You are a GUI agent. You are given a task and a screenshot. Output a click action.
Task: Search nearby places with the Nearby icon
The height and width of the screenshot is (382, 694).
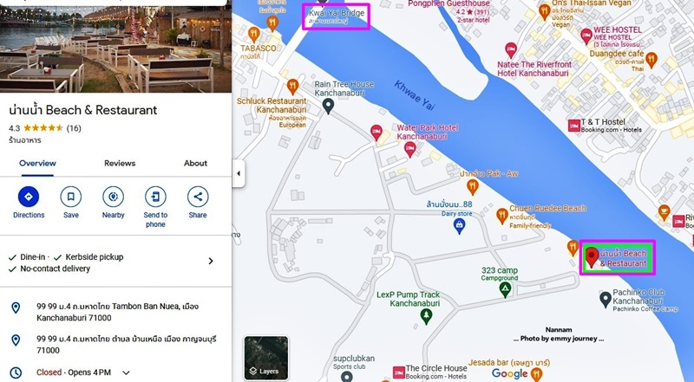pos(114,197)
